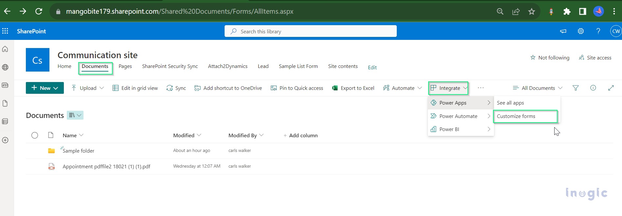Click Pin to Quick access
Image resolution: width=622 pixels, height=216 pixels.
coord(297,88)
